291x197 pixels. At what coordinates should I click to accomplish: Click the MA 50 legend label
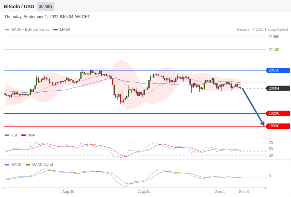pyautogui.click(x=65, y=29)
